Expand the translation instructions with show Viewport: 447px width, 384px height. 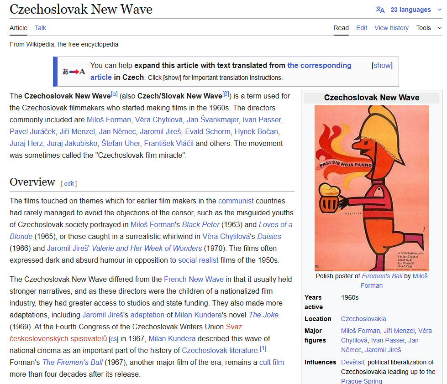tap(382, 66)
